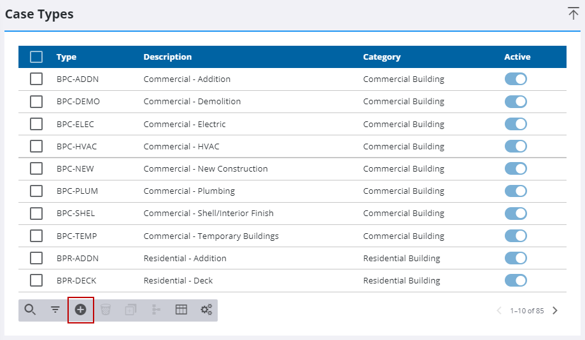Turn off Active switch for BPC-NEW

[x=516, y=169]
